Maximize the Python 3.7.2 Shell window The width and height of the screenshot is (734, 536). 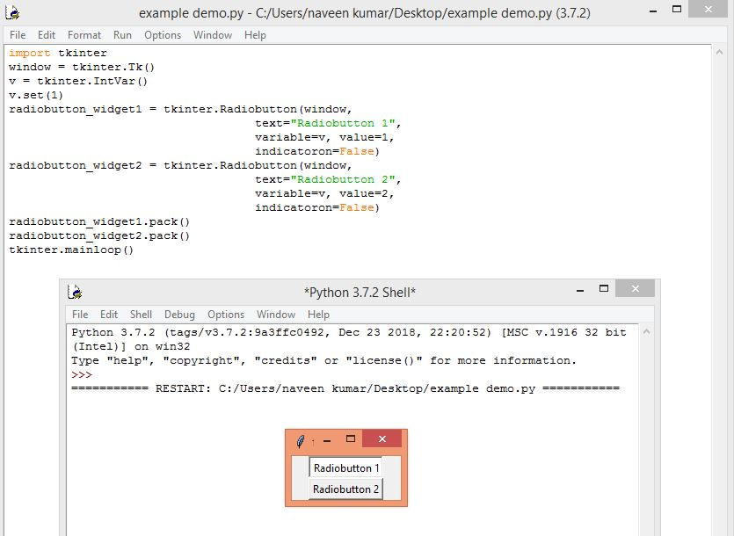pyautogui.click(x=604, y=289)
